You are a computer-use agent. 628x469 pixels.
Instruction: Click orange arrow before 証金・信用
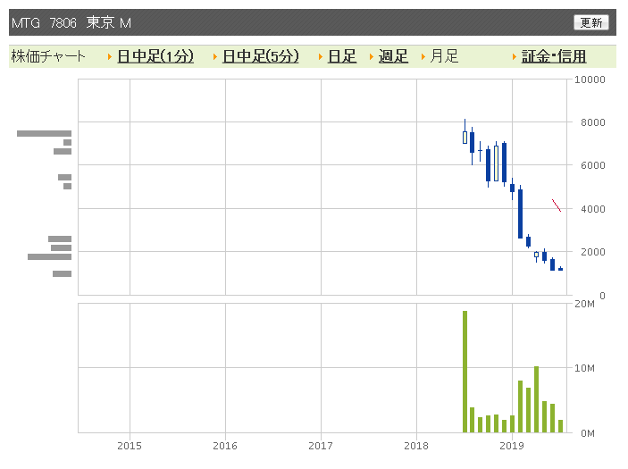coord(515,57)
